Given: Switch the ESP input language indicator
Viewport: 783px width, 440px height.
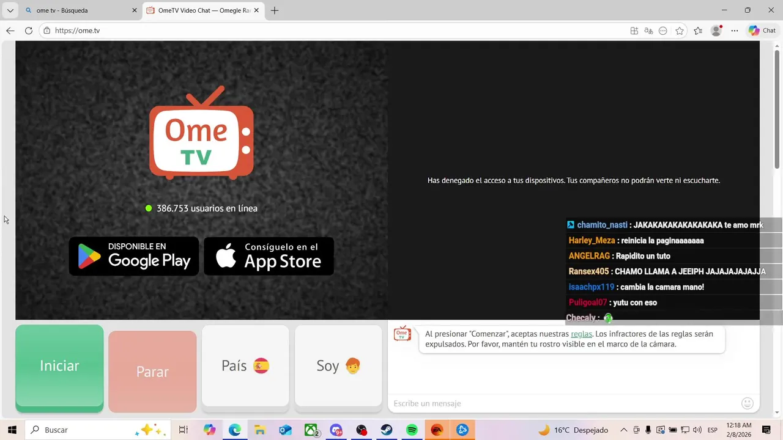Looking at the screenshot, I should coord(713,430).
